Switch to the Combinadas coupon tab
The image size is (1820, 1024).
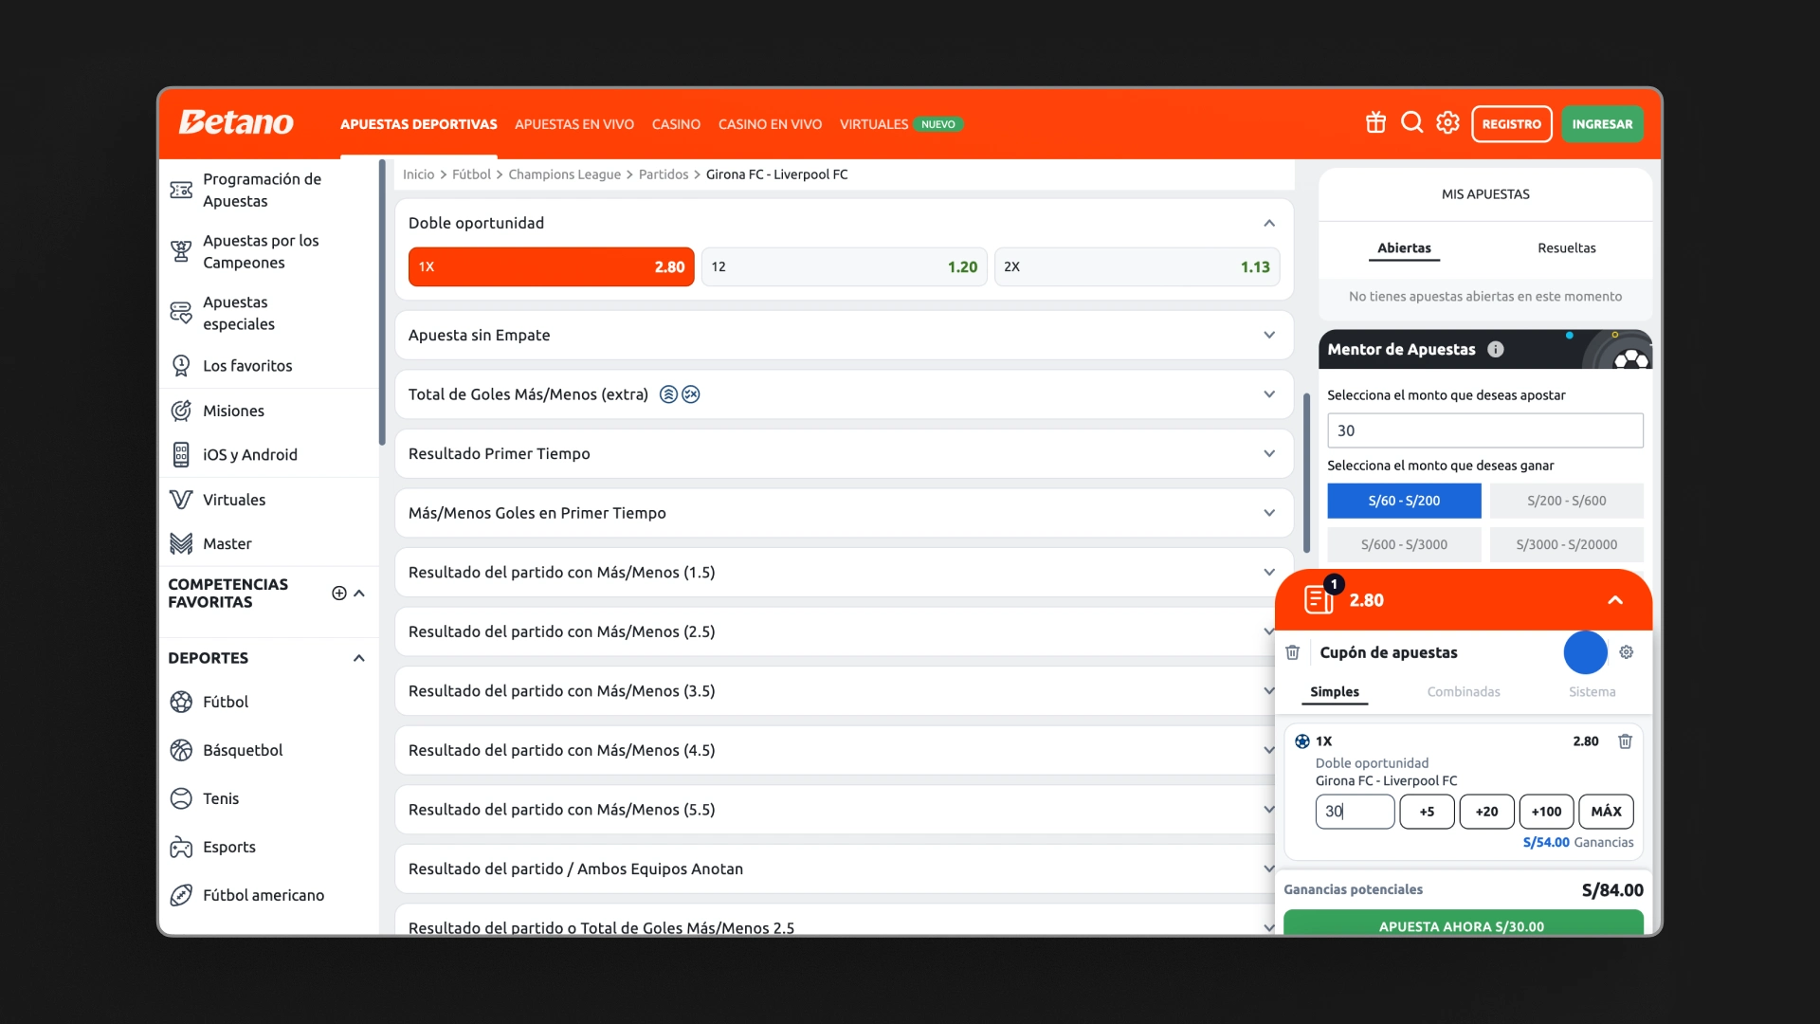tap(1464, 692)
